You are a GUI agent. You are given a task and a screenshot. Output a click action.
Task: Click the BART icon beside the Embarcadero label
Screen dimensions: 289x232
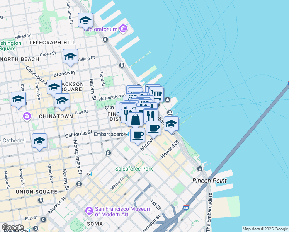[x=126, y=134]
